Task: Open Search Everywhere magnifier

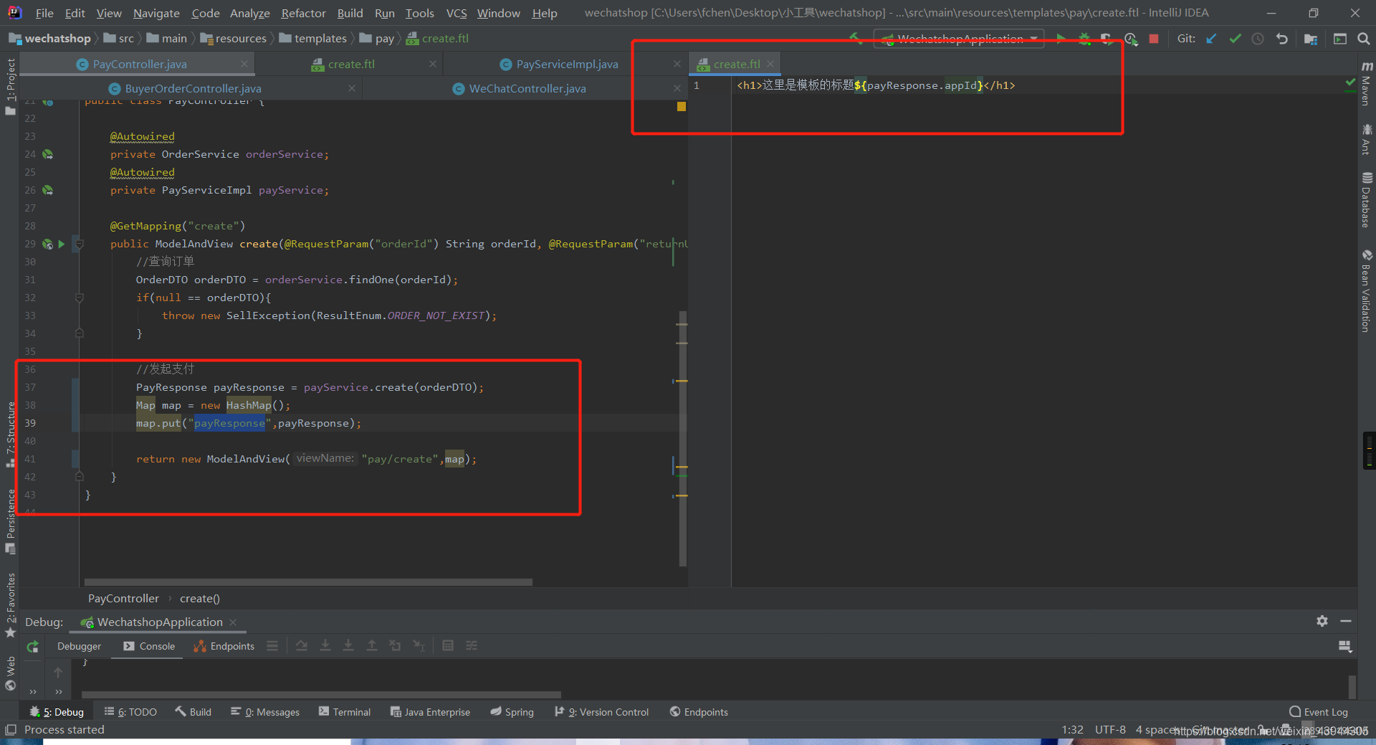Action: point(1364,39)
